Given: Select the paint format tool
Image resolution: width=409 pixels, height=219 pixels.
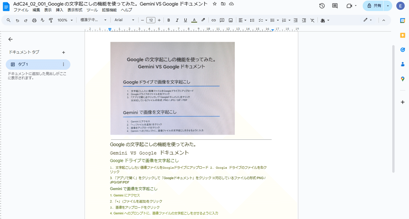Looking at the screenshot, I should pos(51,20).
